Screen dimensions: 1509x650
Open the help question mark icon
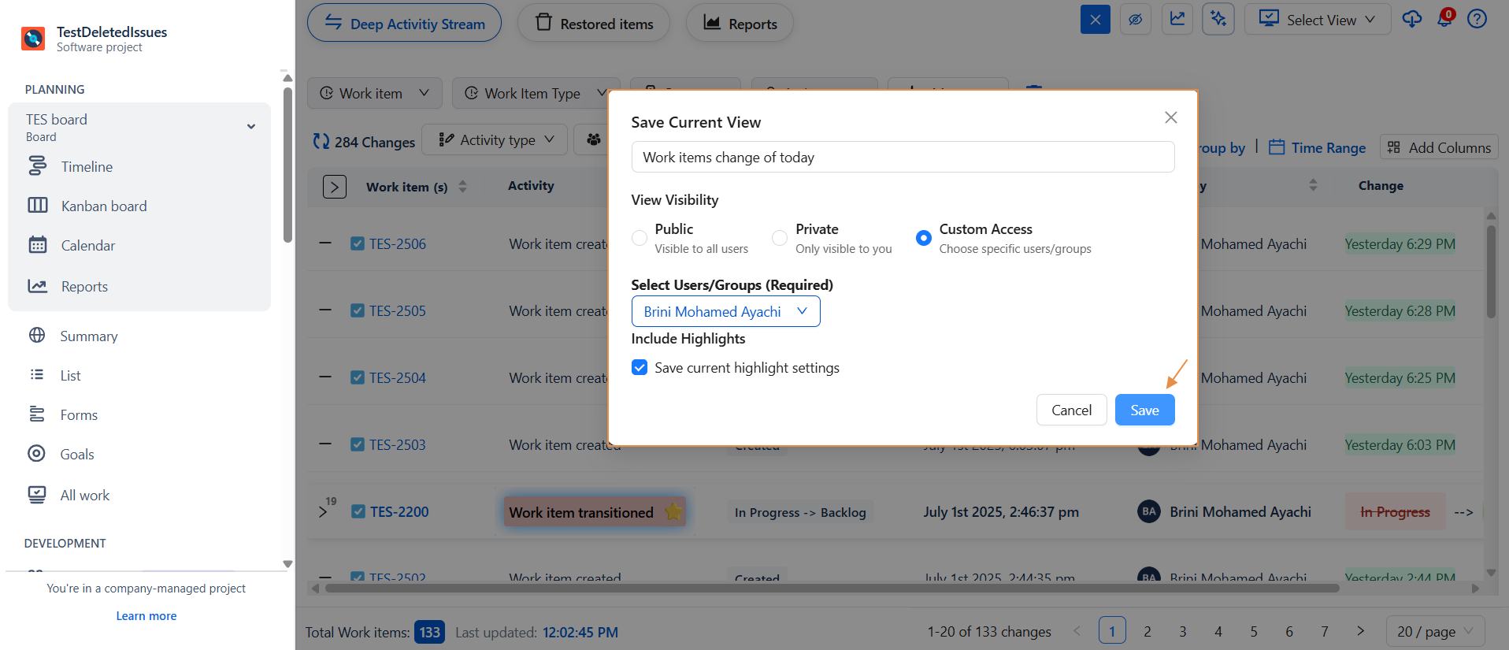[1477, 20]
